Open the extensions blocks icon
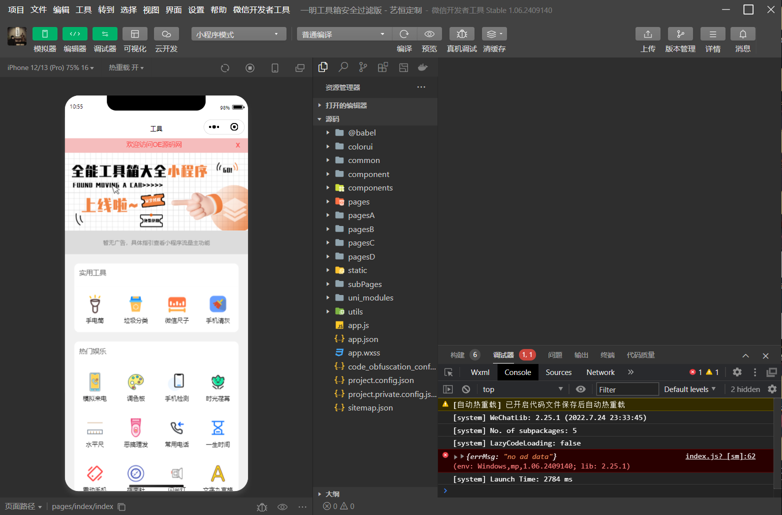This screenshot has height=515, width=782. point(383,67)
